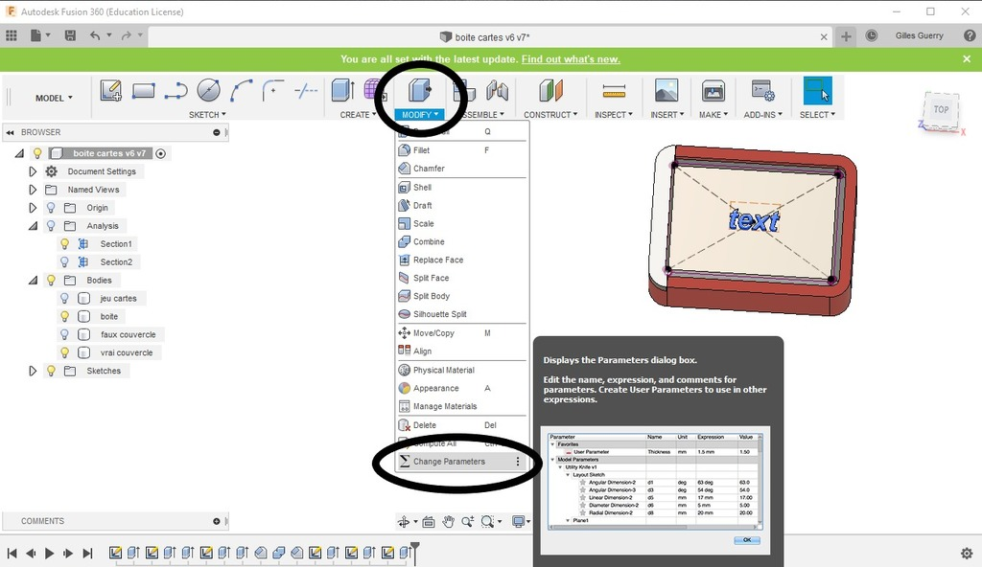Screen dimensions: 982x567
Task: Click the Select tool icon
Action: (x=817, y=91)
